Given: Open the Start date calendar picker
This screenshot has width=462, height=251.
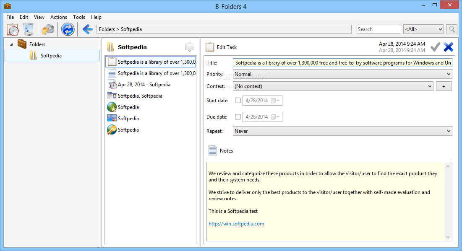Looking at the screenshot, I should coord(276,101).
